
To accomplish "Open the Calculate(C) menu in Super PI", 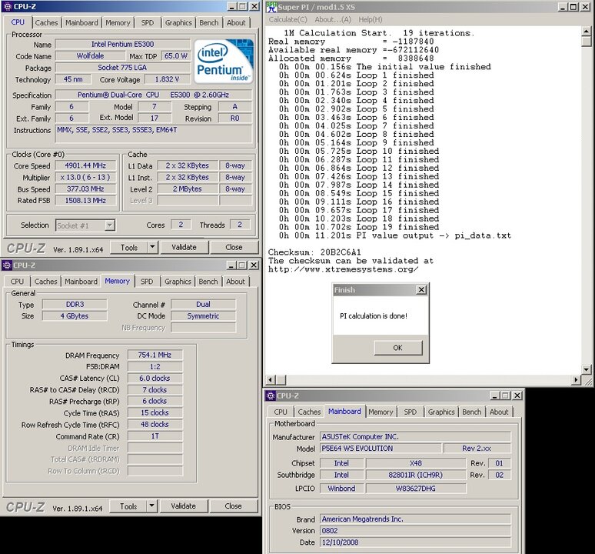I will [288, 19].
